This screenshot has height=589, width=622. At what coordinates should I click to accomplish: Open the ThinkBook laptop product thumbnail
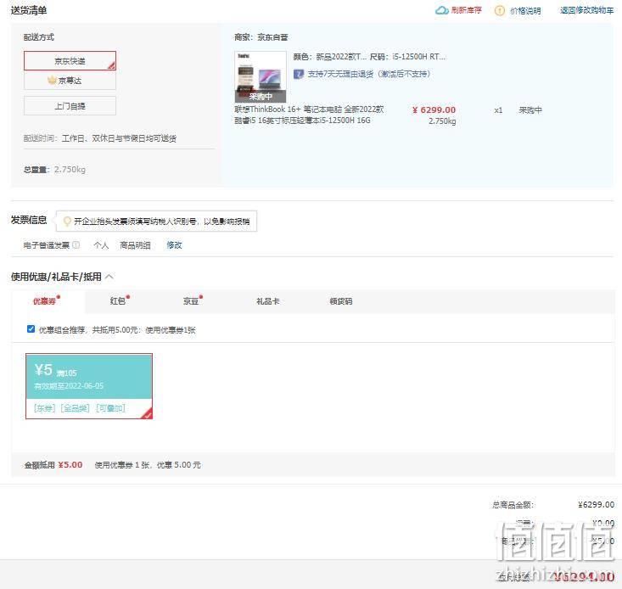[261, 76]
